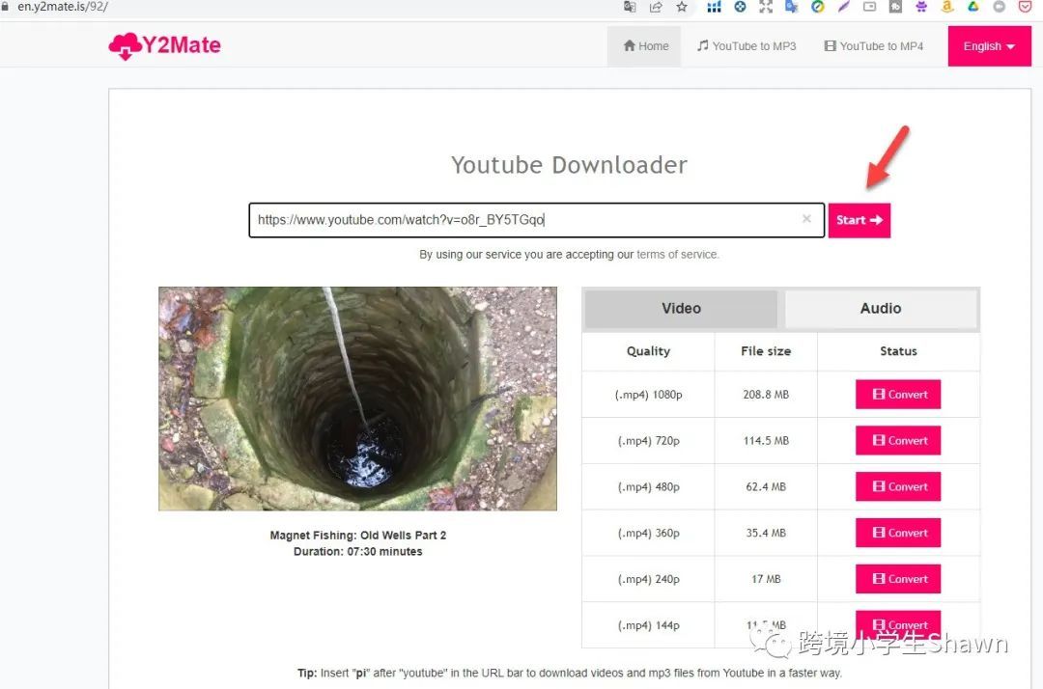Viewport: 1043px width, 689px height.
Task: Open YouTube to MP3 menu item
Action: (x=747, y=46)
